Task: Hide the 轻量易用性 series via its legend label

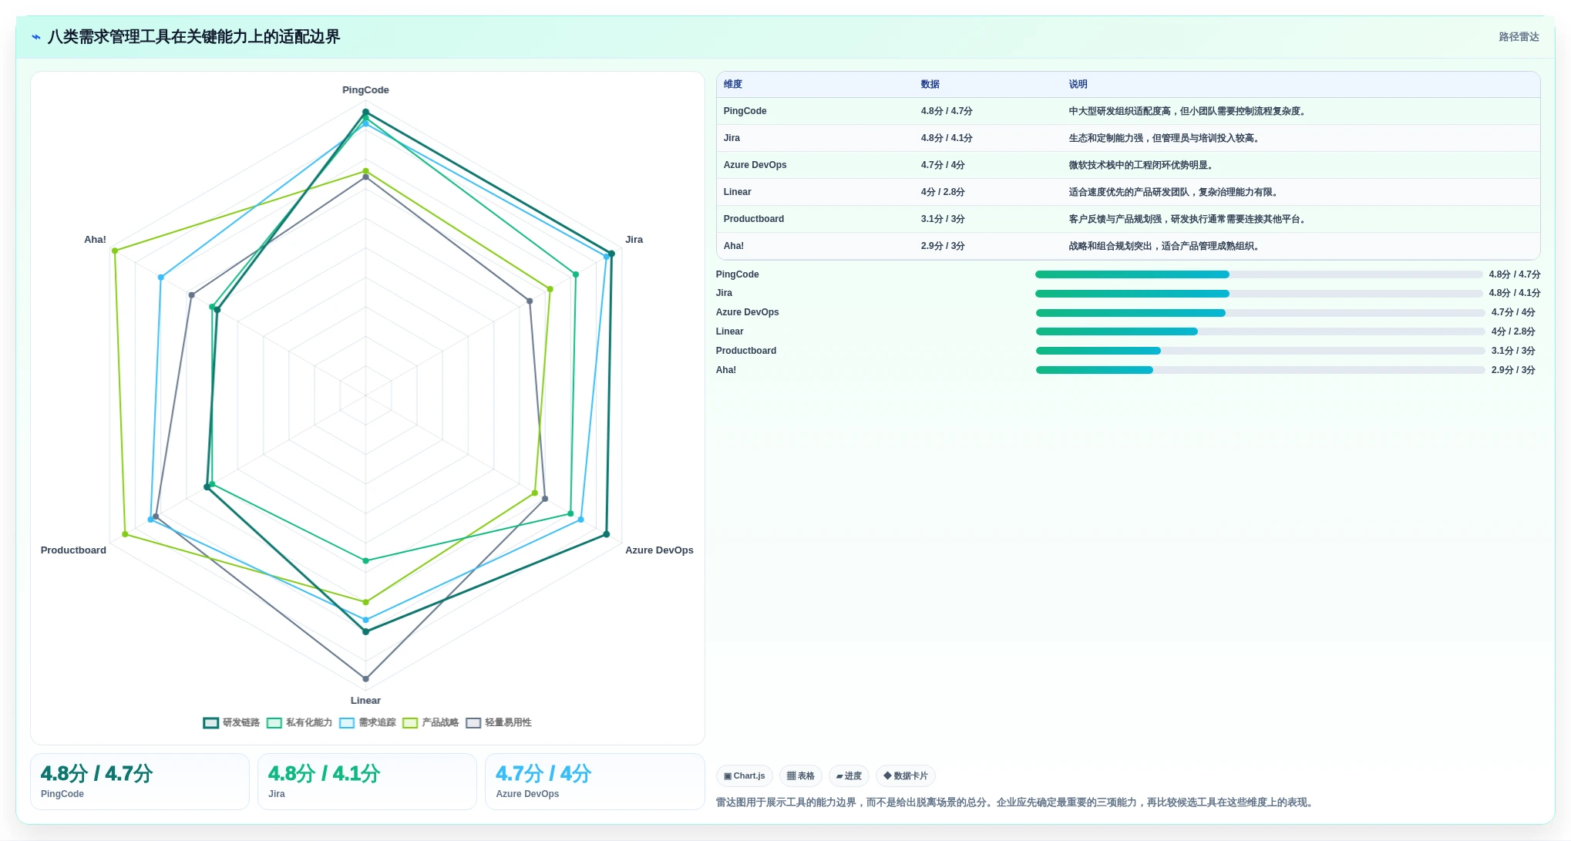Action: (508, 722)
